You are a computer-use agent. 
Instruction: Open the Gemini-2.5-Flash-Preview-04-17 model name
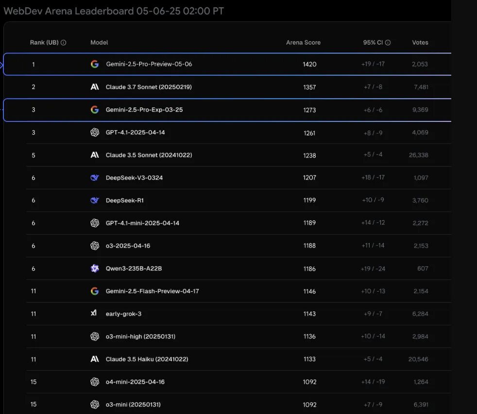[153, 291]
